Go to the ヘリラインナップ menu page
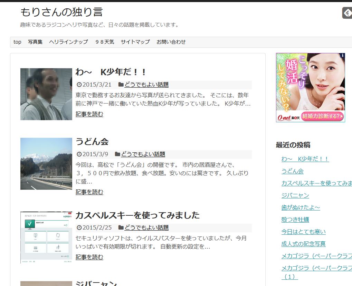The height and width of the screenshot is (286, 352). [x=68, y=42]
